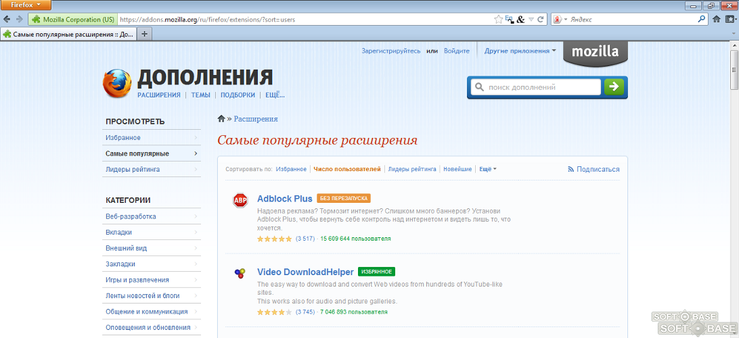
Task: Click the RSS feed icon near Подписаться
Action: coord(570,169)
